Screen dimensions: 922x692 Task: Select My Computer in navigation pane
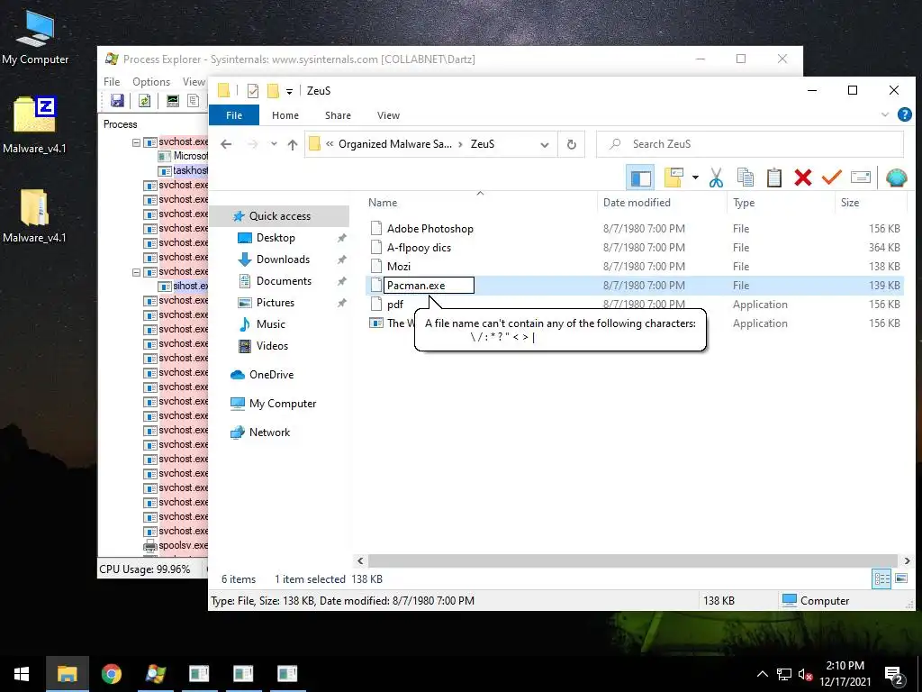click(282, 404)
